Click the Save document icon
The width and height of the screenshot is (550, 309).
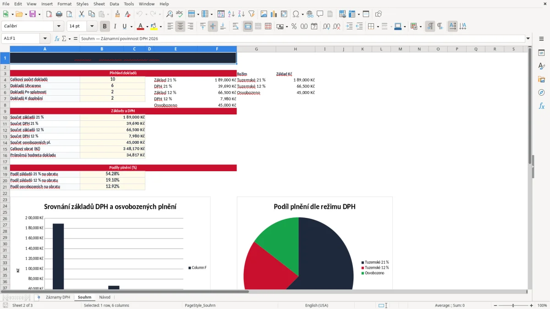33,14
